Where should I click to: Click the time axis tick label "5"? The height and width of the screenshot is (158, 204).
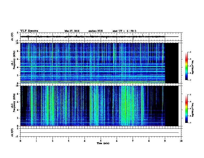coord(101,141)
